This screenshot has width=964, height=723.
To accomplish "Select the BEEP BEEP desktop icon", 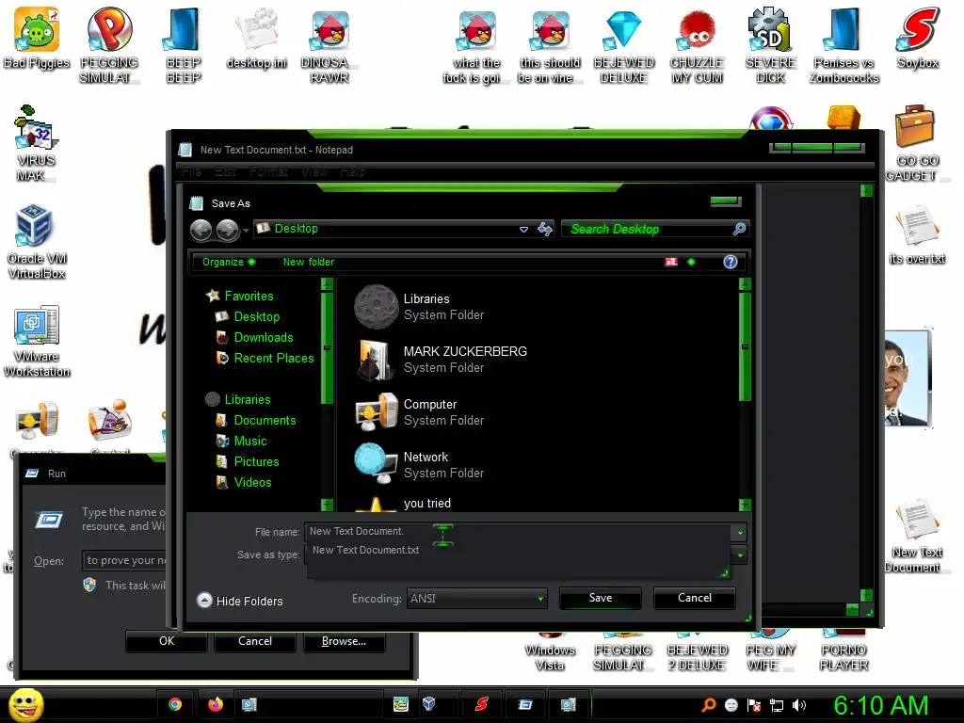I will pos(184,44).
